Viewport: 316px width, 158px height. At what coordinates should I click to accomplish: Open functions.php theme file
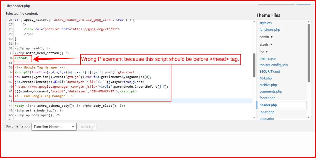click(x=270, y=29)
